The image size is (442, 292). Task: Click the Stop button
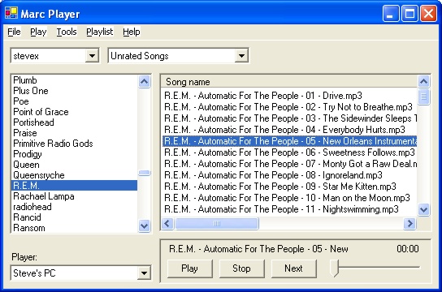coord(241,268)
